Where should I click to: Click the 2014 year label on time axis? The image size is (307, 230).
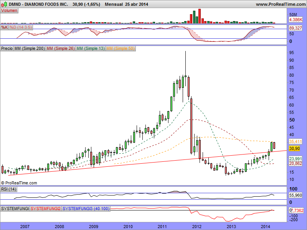(266, 227)
